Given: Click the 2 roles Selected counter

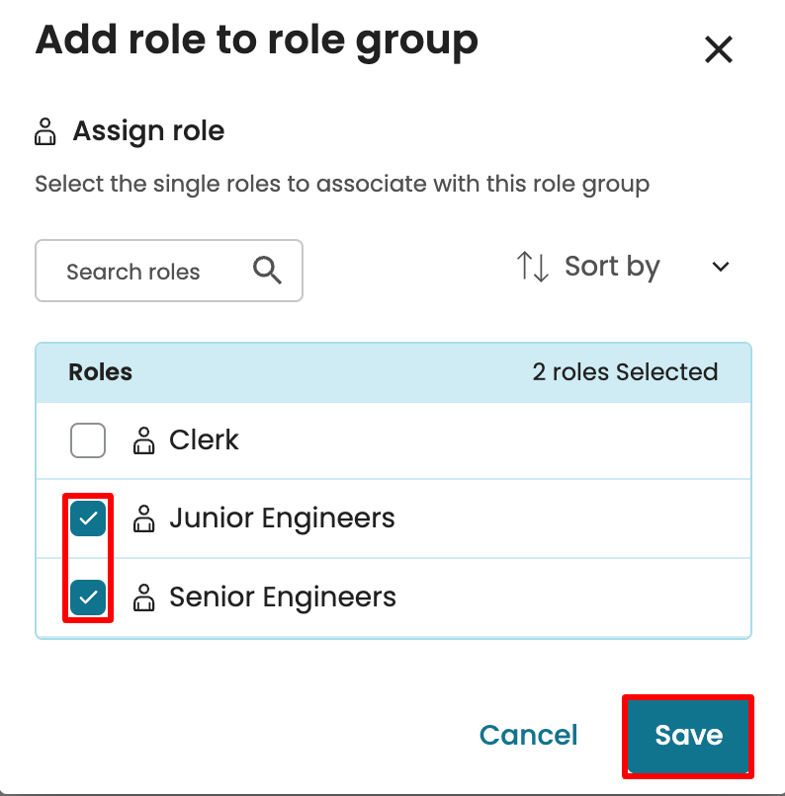Looking at the screenshot, I should (x=625, y=372).
